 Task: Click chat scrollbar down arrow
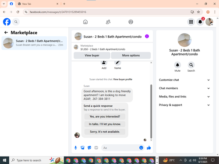pyautogui.click(x=151, y=140)
